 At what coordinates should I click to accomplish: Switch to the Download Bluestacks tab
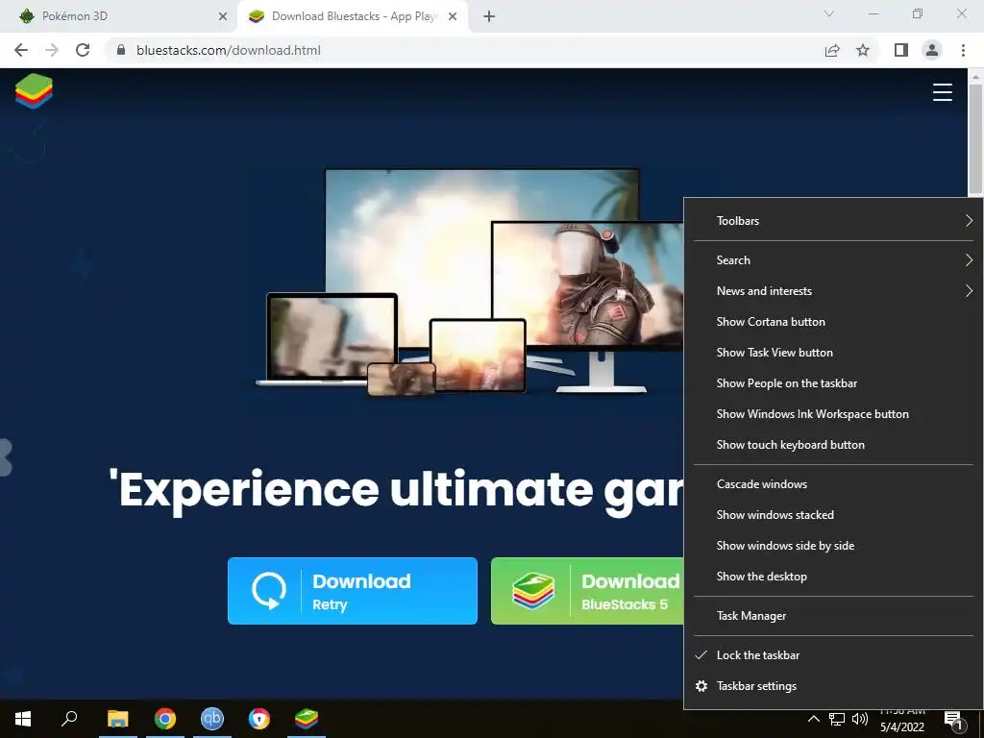352,16
